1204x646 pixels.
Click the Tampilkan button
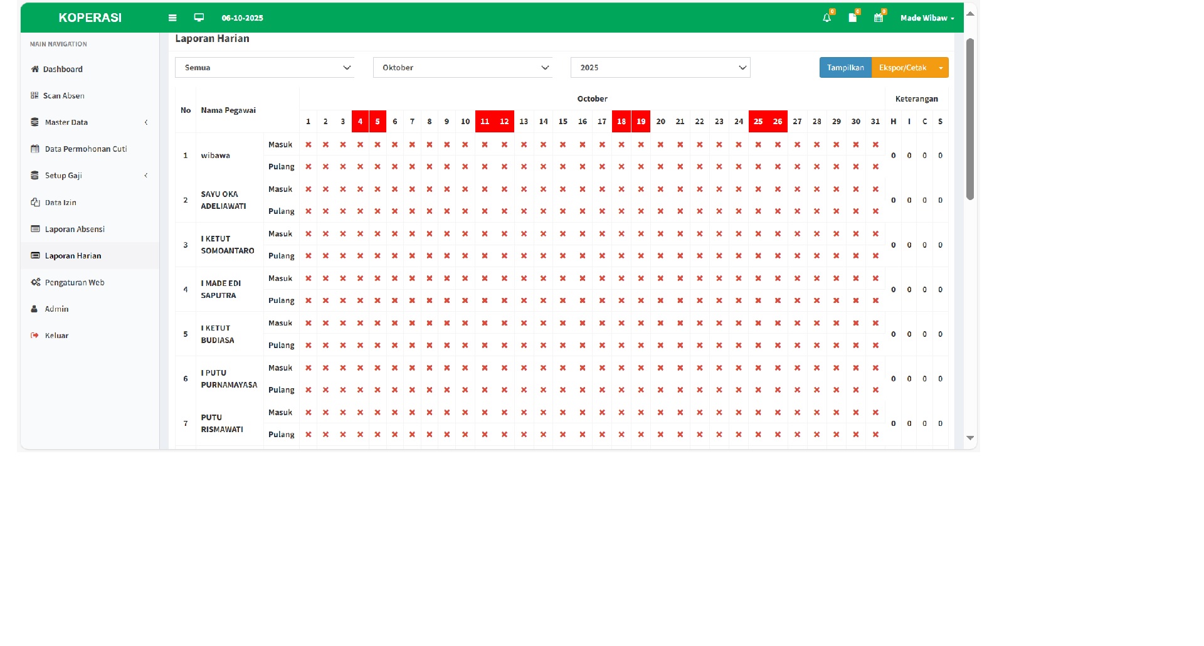845,67
